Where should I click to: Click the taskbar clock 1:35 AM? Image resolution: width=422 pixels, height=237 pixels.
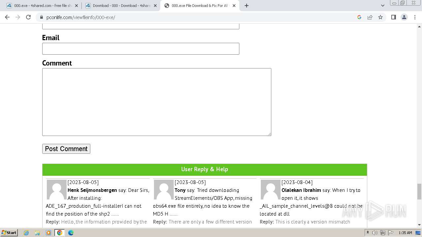pyautogui.click(x=405, y=233)
